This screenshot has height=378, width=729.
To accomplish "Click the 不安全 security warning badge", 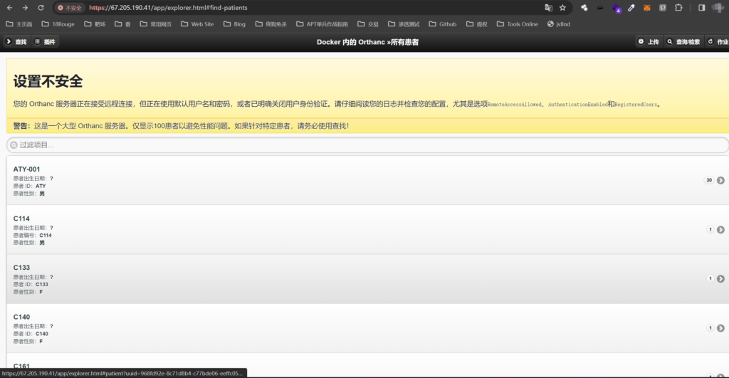I will [x=69, y=8].
